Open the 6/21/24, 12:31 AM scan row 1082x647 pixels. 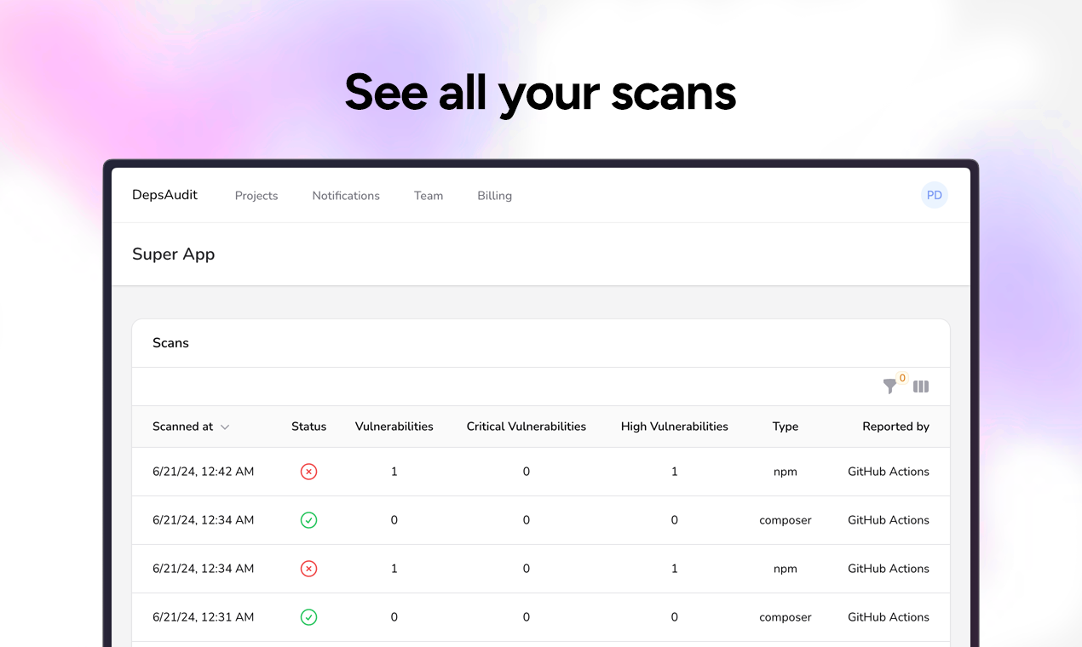541,617
